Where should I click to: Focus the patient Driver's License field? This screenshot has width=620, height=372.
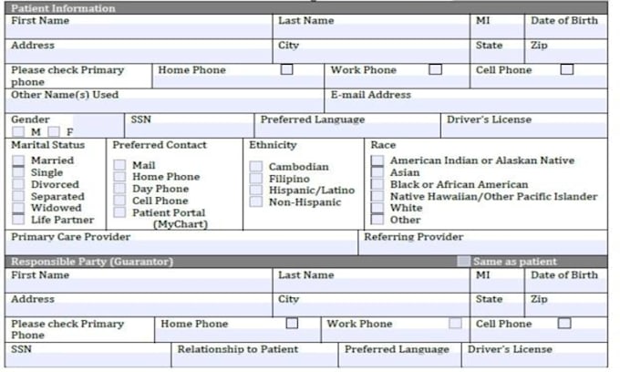[524, 126]
